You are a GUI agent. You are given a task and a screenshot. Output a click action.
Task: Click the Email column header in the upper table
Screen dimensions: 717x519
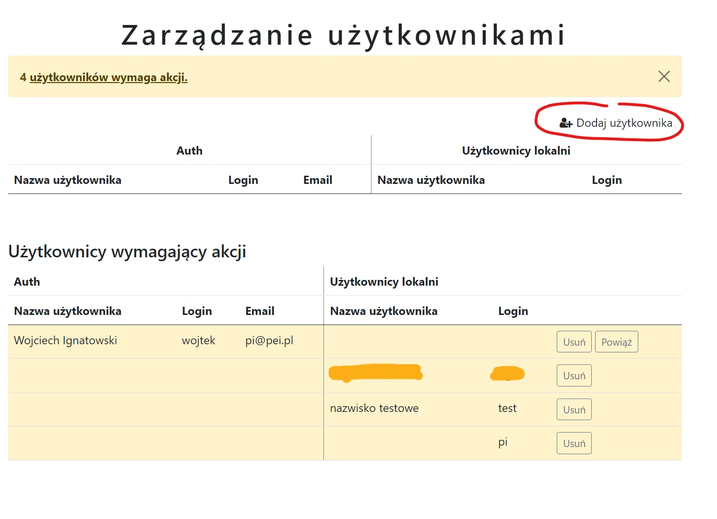(317, 180)
